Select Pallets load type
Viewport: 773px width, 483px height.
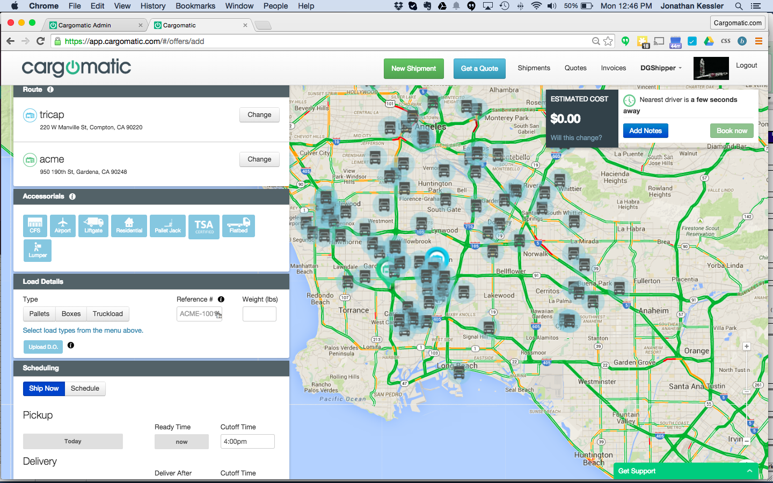pyautogui.click(x=39, y=314)
